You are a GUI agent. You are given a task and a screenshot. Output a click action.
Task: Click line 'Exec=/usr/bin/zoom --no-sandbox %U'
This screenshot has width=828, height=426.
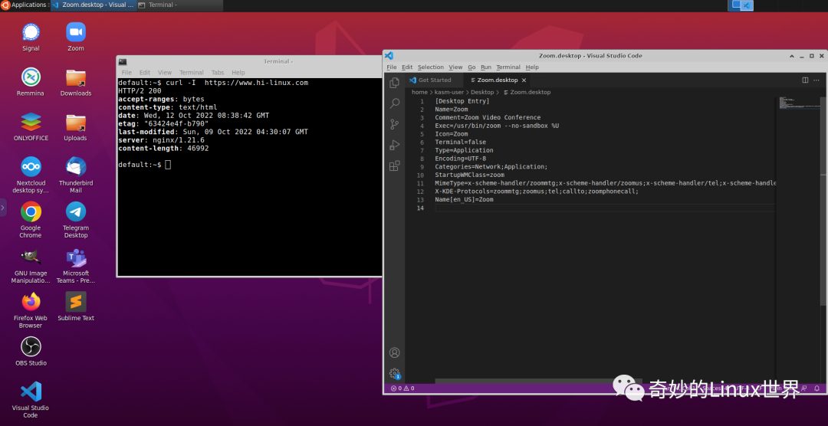pos(497,126)
